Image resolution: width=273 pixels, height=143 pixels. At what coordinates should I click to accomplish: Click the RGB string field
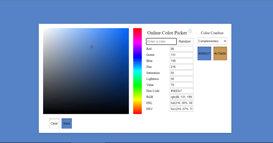(x=181, y=97)
